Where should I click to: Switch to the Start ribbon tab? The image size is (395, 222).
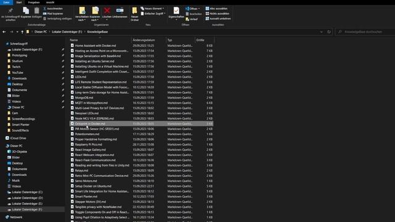(x=19, y=2)
